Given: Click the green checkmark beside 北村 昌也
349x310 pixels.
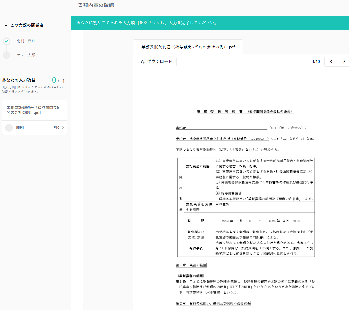Looking at the screenshot, I should [x=6, y=41].
